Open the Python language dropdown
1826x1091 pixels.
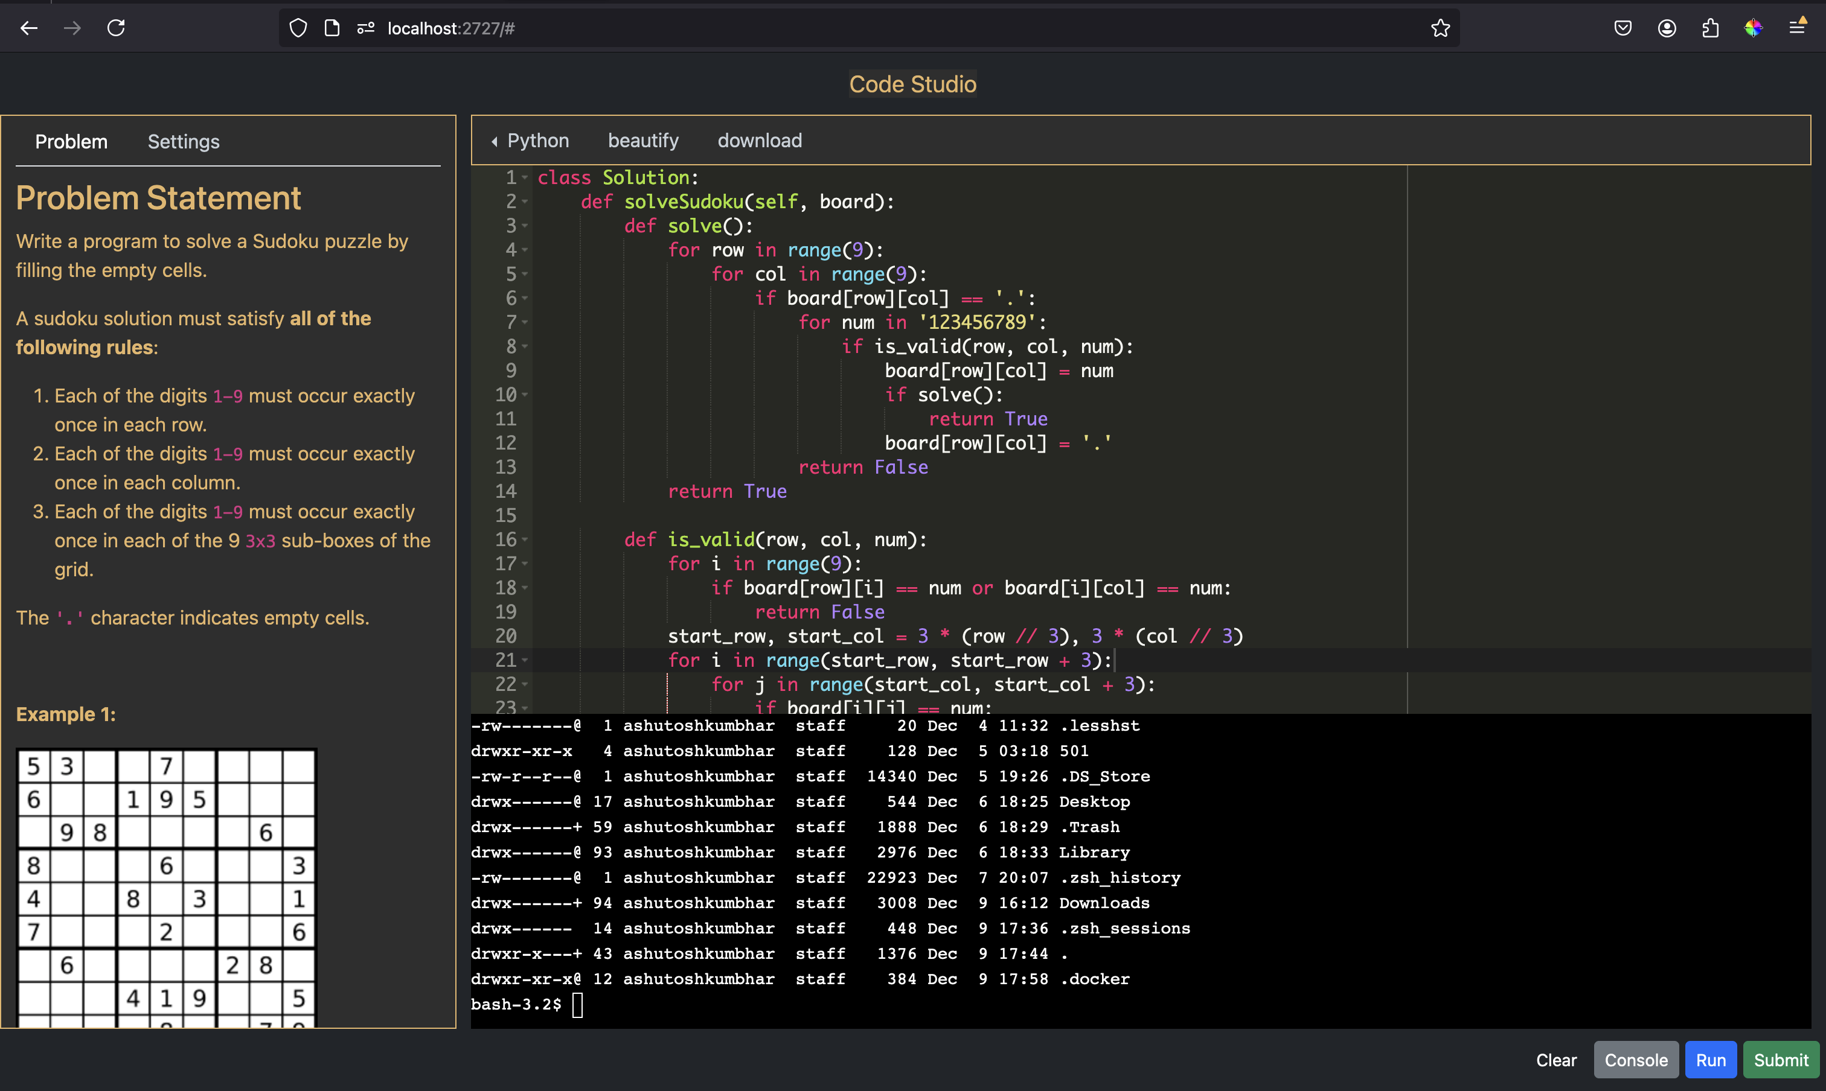[x=531, y=141]
